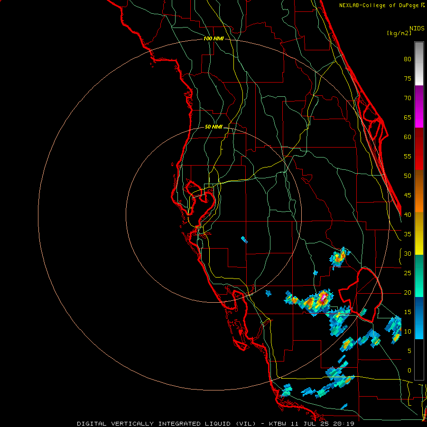Click the green segment of the color bar
The image size is (427, 427).
coord(419,276)
